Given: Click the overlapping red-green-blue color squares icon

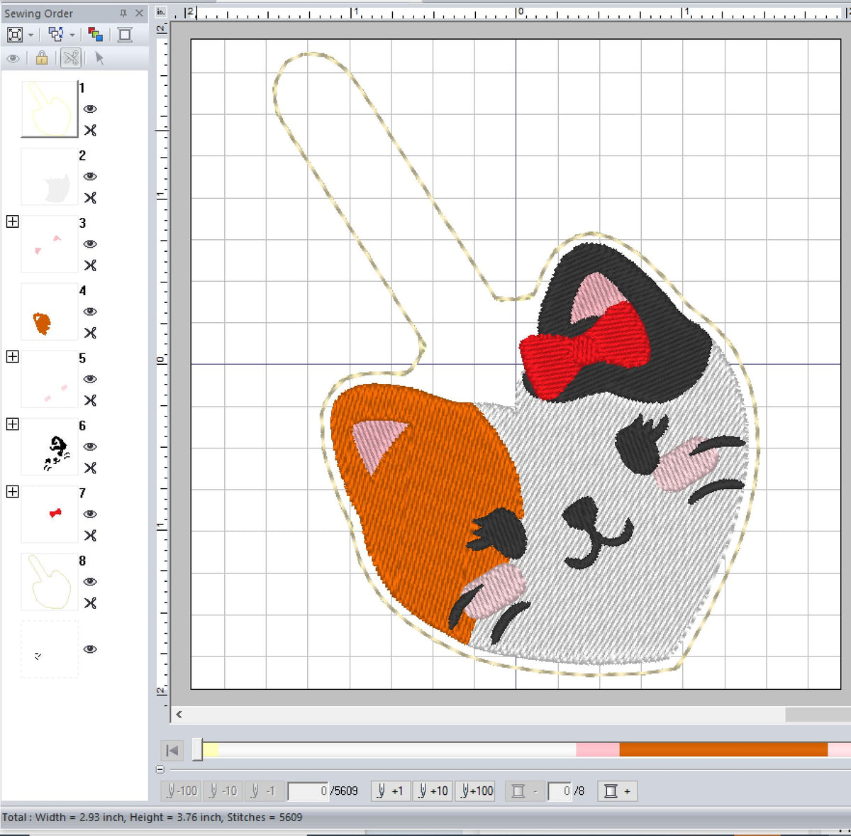Looking at the screenshot, I should coord(96,35).
